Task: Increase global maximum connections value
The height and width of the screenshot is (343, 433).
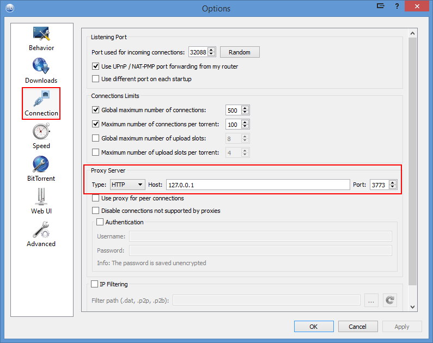Action: click(x=245, y=108)
